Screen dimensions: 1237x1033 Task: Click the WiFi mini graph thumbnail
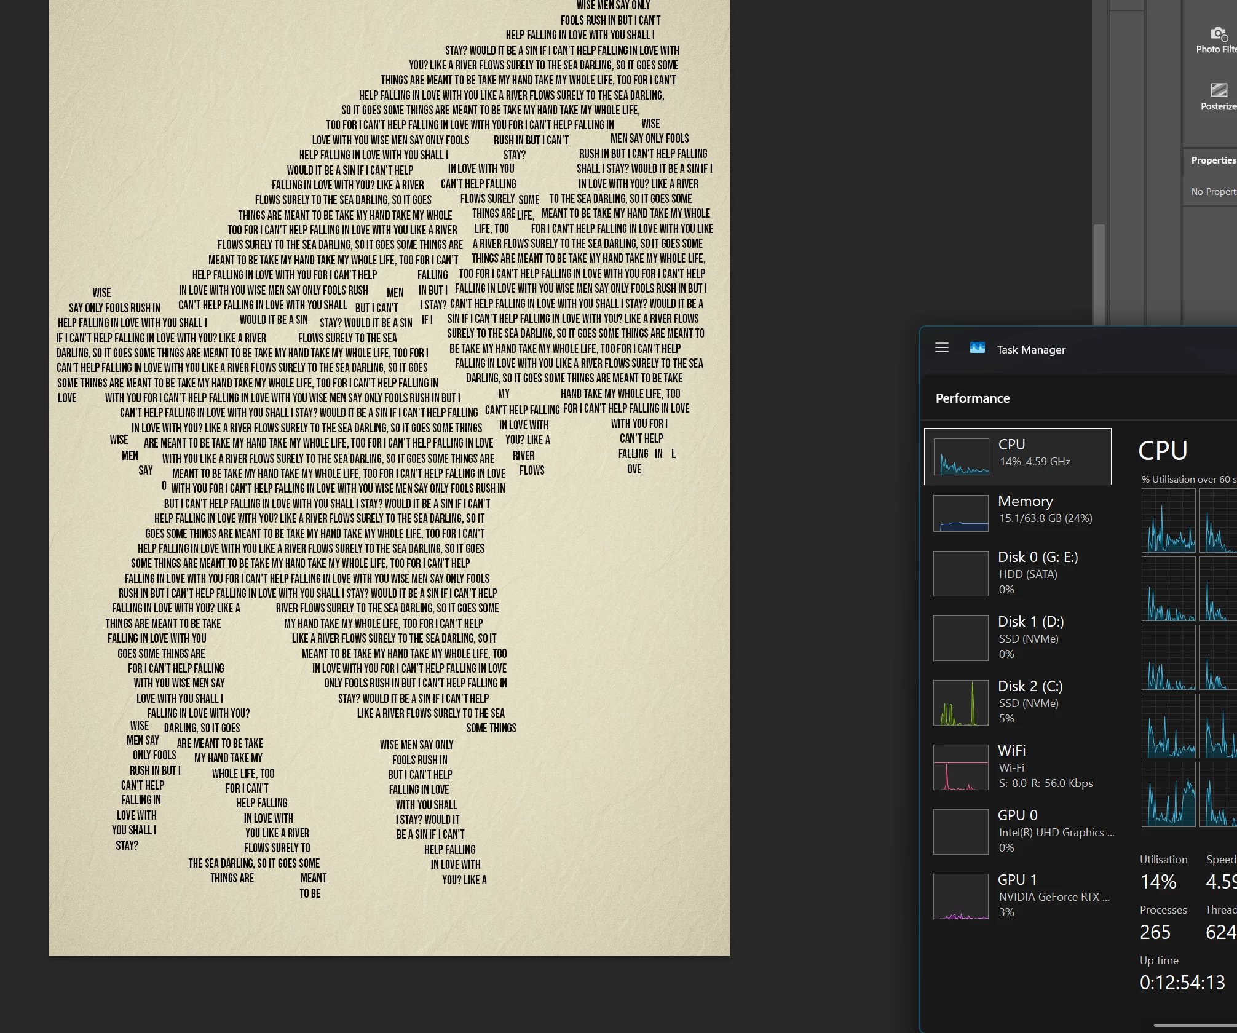[961, 767]
